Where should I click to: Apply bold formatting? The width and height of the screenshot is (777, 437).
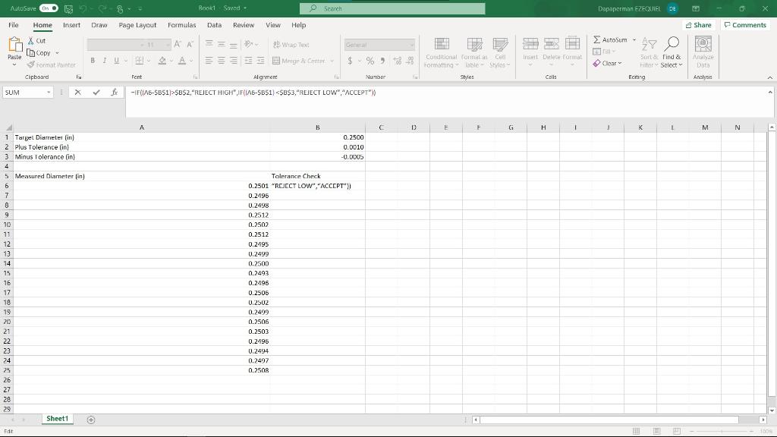pos(93,60)
